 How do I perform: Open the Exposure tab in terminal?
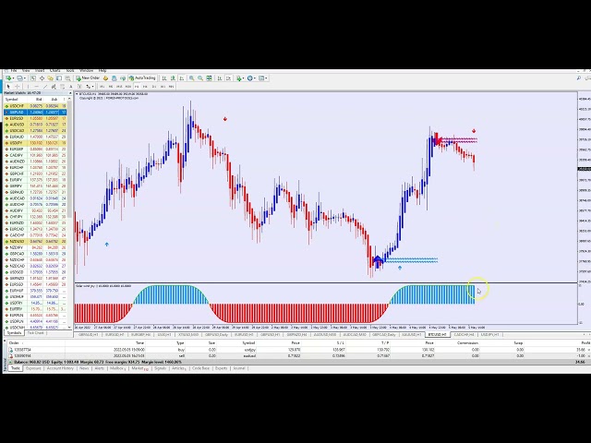[33, 367]
